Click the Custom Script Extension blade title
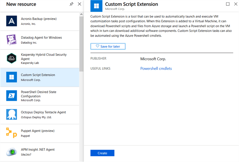This screenshot has width=239, height=162. click(131, 4)
